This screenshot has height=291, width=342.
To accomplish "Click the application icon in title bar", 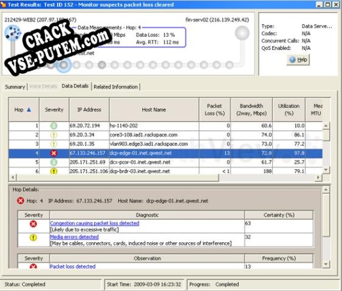I will [x=3, y=4].
